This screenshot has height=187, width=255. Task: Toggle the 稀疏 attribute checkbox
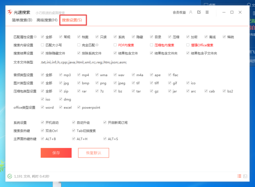[224, 37]
